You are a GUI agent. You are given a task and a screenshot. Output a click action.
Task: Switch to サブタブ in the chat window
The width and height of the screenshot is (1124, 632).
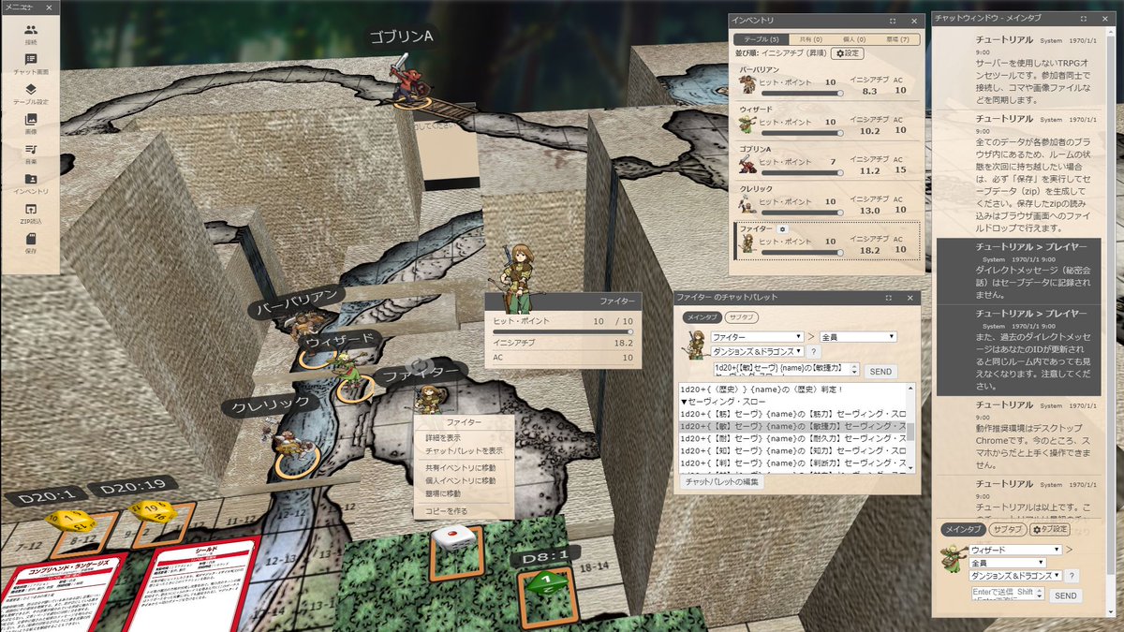click(1007, 529)
